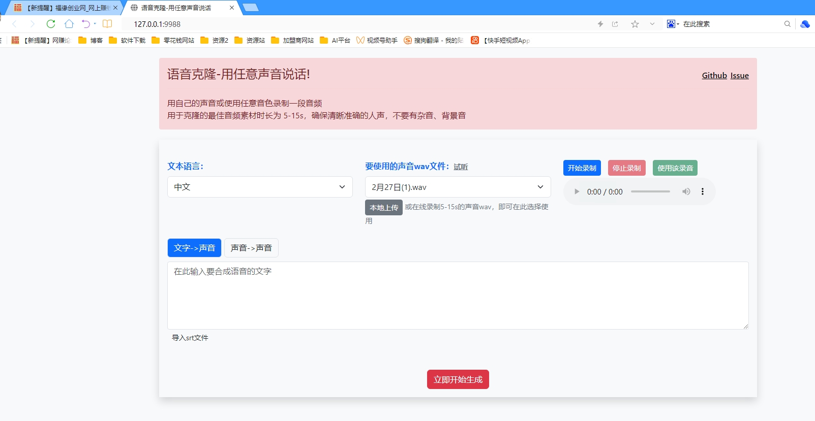The width and height of the screenshot is (815, 421).
Task: Open a new browser tab
Action: tap(251, 8)
